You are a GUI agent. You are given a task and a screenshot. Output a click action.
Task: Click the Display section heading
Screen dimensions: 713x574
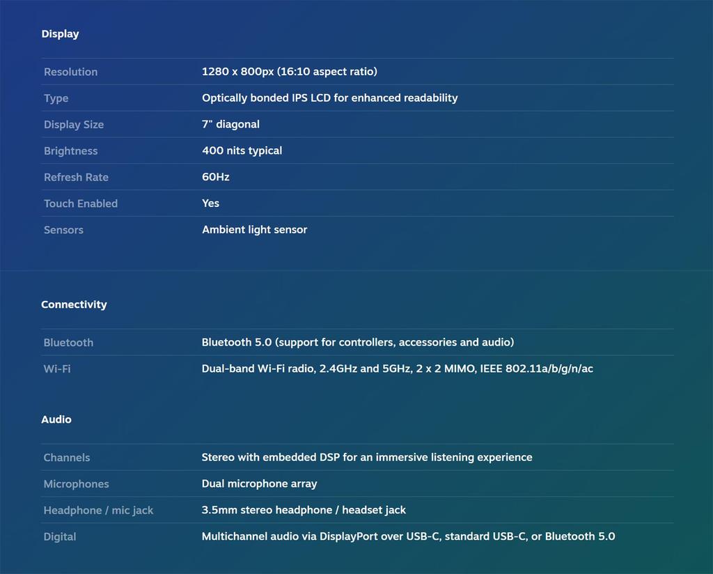[60, 34]
